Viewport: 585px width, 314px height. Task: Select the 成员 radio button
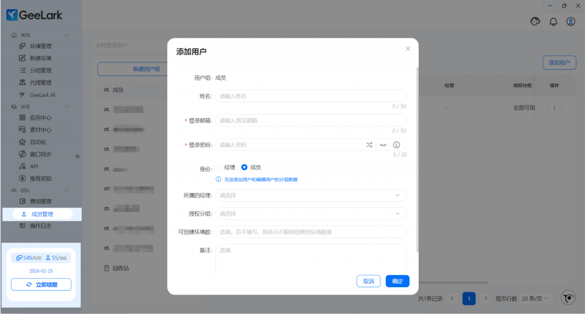pos(245,167)
